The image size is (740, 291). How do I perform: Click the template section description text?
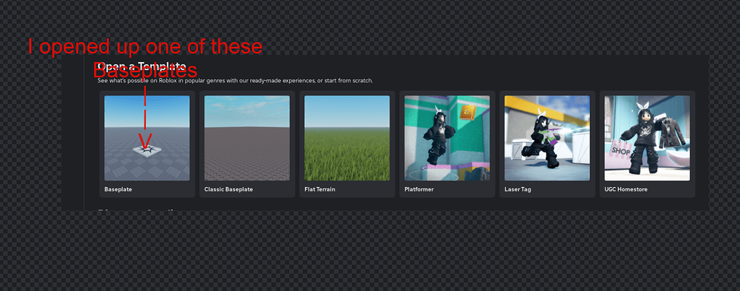point(235,81)
